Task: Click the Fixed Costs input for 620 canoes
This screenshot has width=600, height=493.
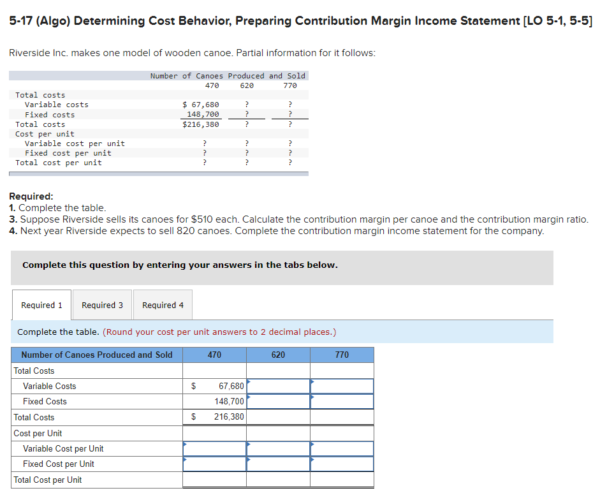Action: click(277, 401)
